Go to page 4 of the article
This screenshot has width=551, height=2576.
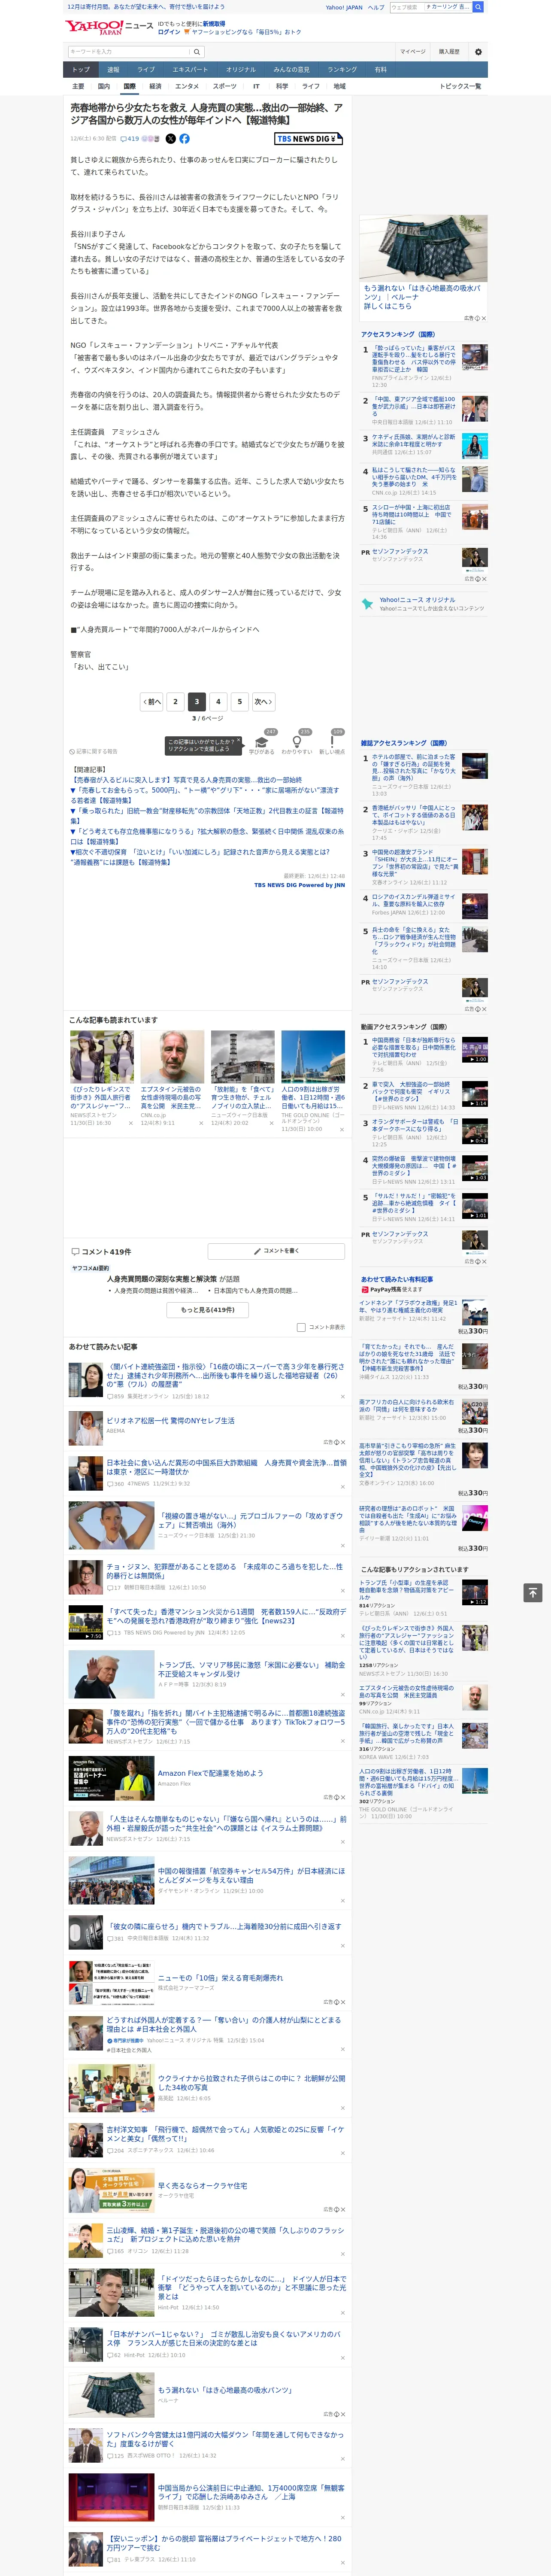pyautogui.click(x=218, y=702)
